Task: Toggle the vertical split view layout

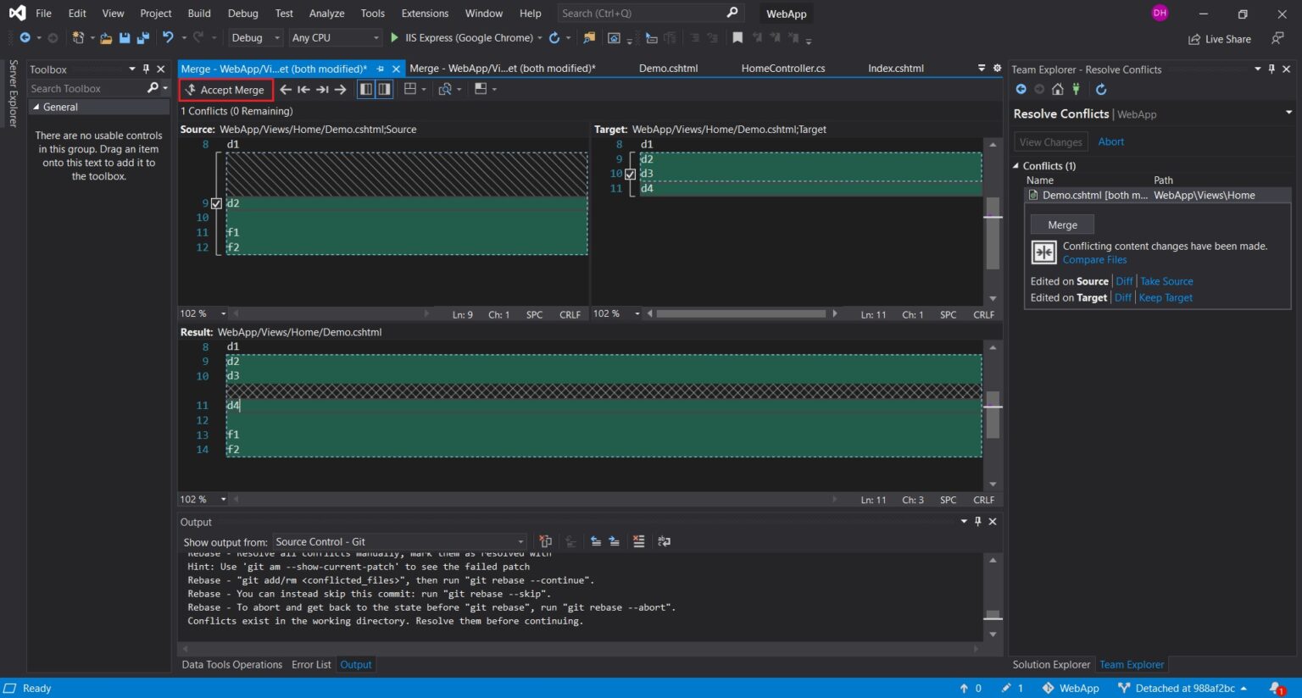Action: 385,89
